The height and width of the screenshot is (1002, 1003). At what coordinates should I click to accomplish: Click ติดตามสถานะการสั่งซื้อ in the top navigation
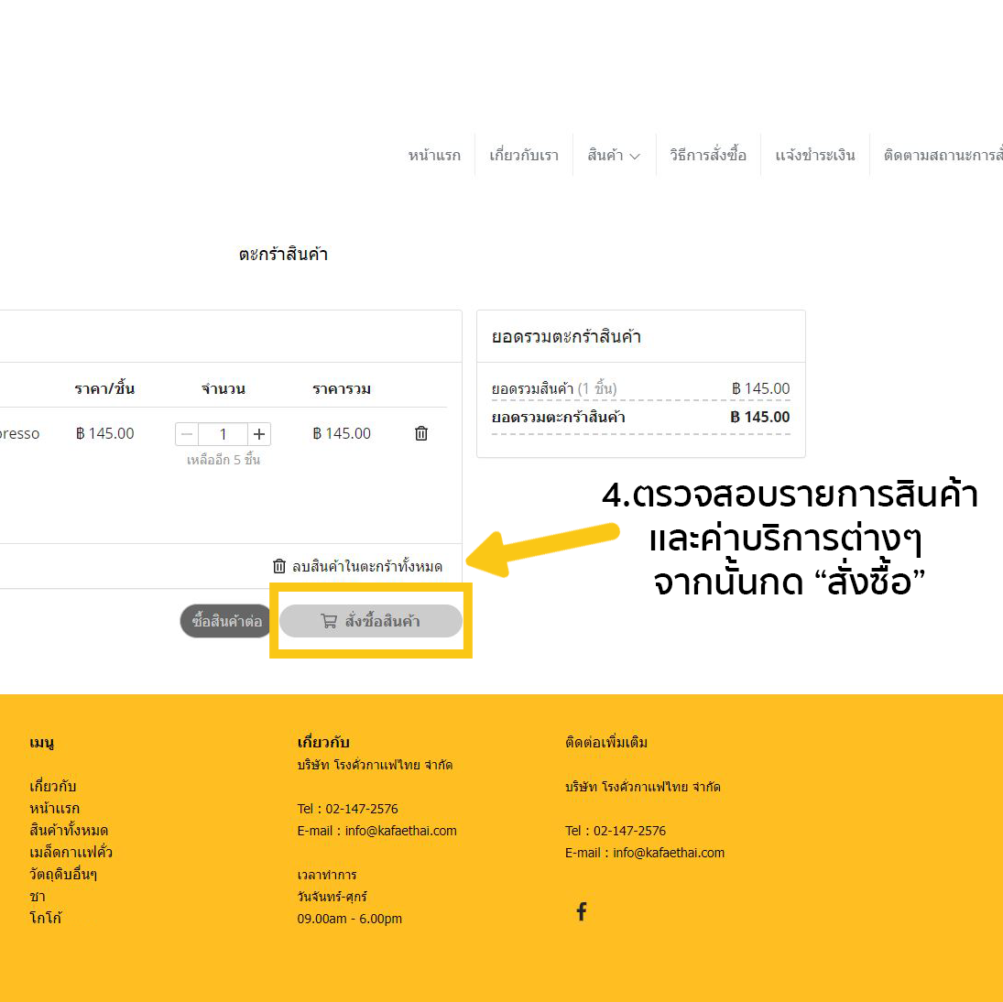point(943,156)
